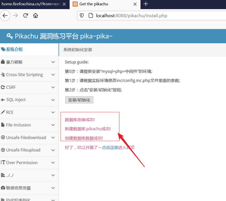226x201 pixels.
Task: Click the 系统初始化安装 heading text
Action: click(78, 50)
